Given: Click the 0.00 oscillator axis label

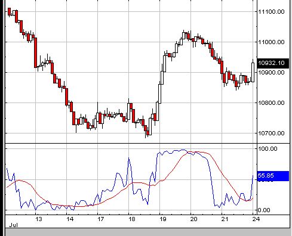Looking at the screenshot, I should (x=264, y=210).
